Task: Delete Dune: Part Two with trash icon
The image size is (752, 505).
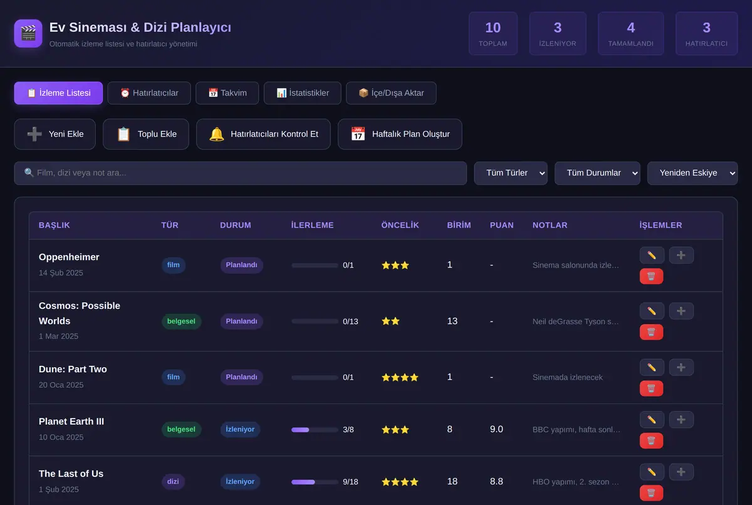Action: tap(651, 388)
